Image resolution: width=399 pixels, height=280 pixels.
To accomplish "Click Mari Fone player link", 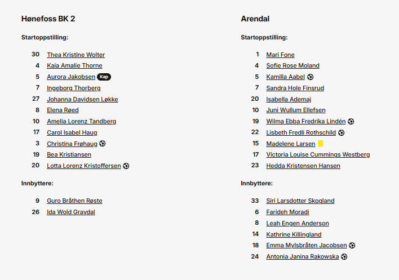I will (x=280, y=55).
